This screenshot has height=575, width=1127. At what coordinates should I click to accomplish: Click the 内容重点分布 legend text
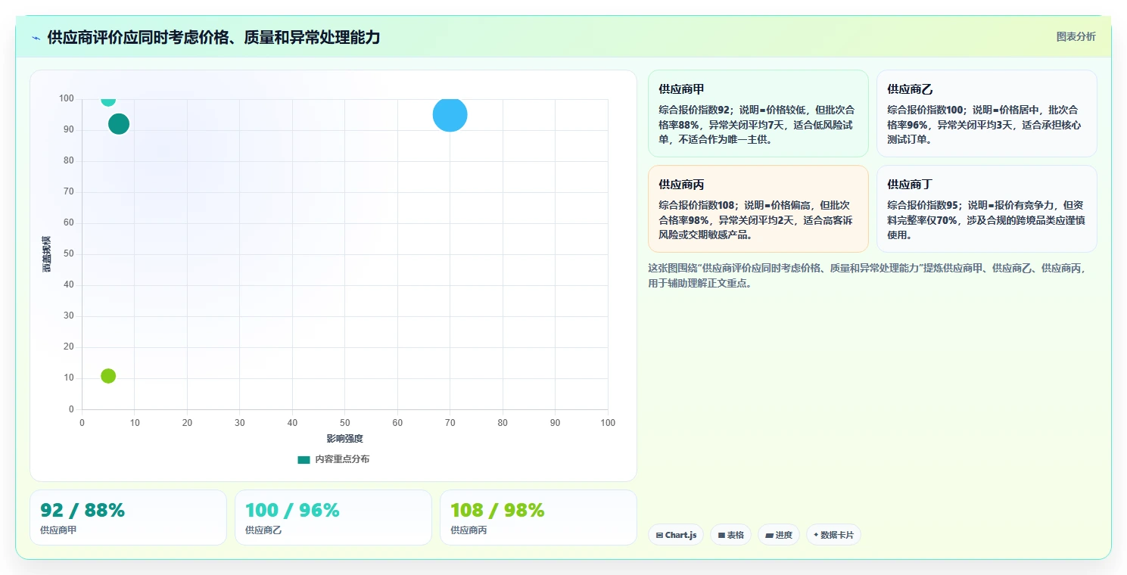342,459
